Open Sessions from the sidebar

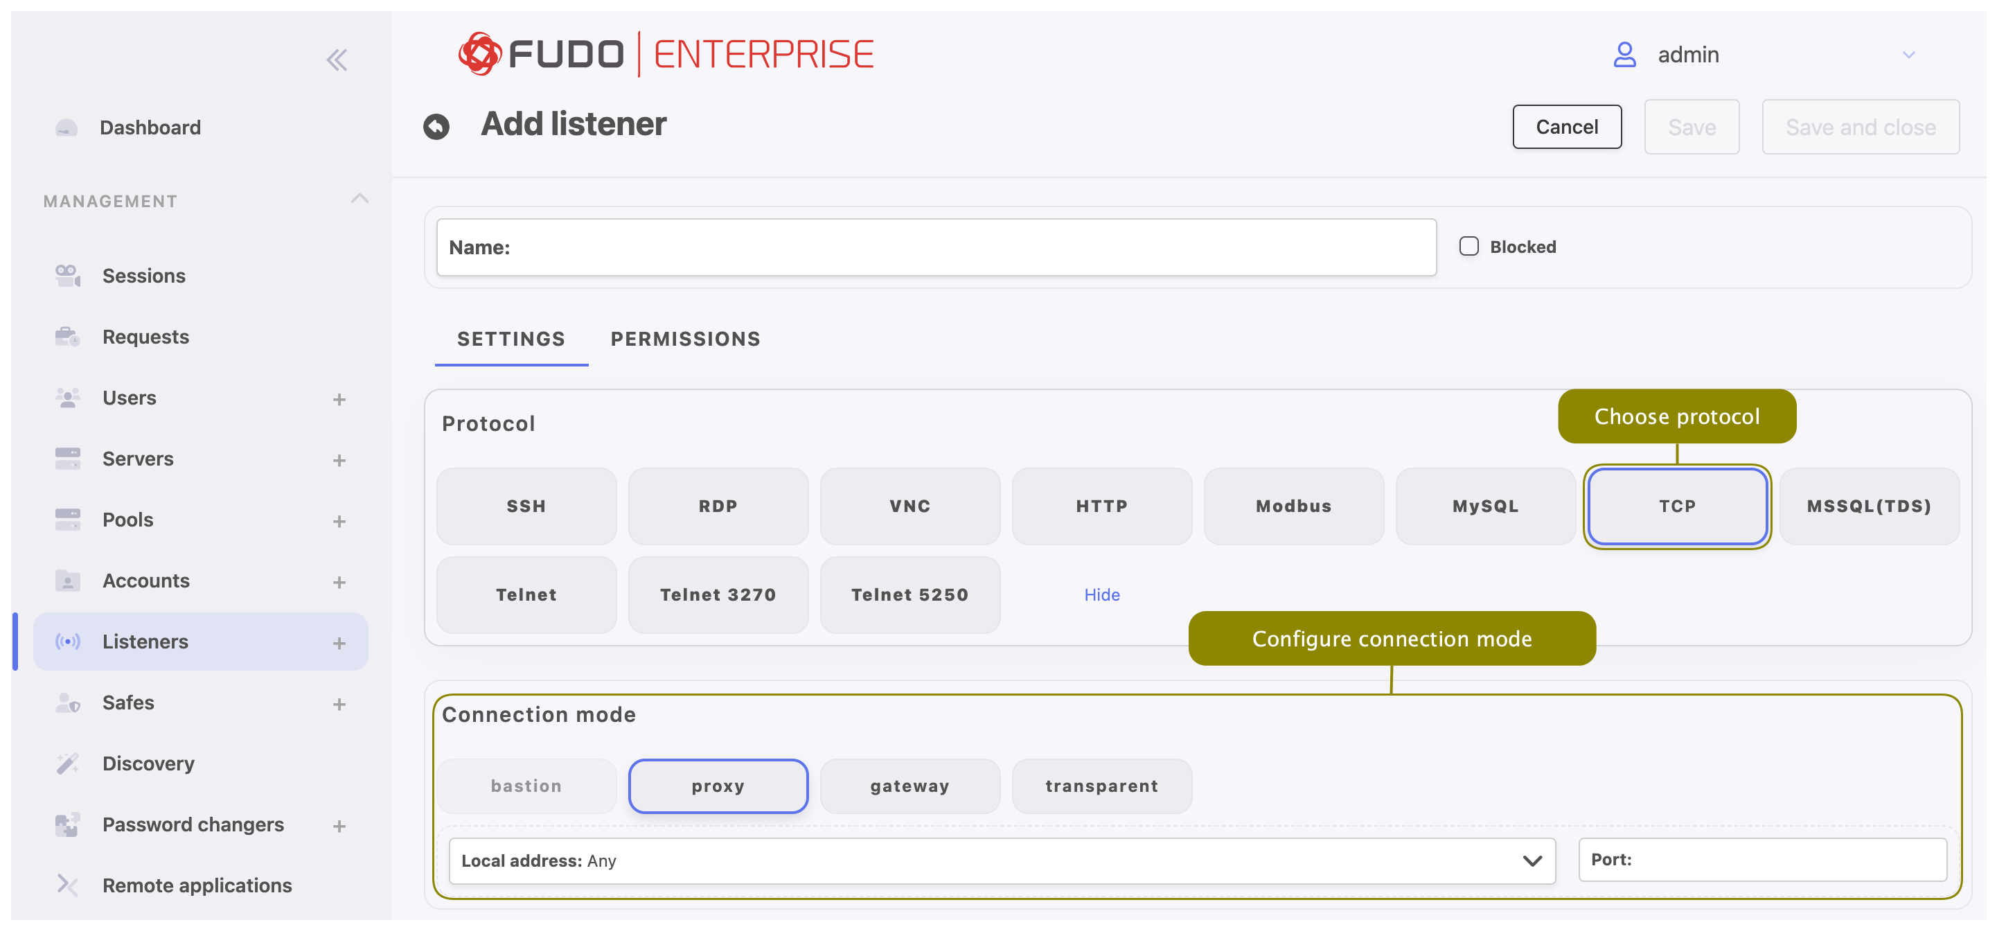[143, 275]
